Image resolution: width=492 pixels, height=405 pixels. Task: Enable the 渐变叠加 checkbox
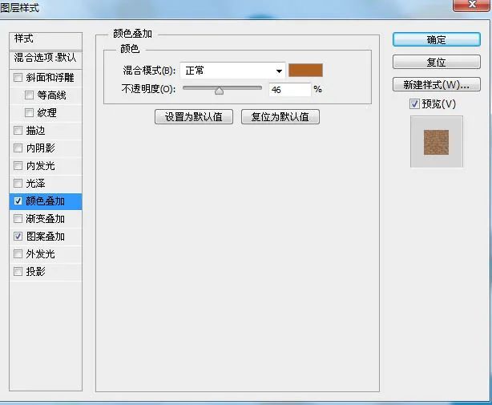pos(18,218)
